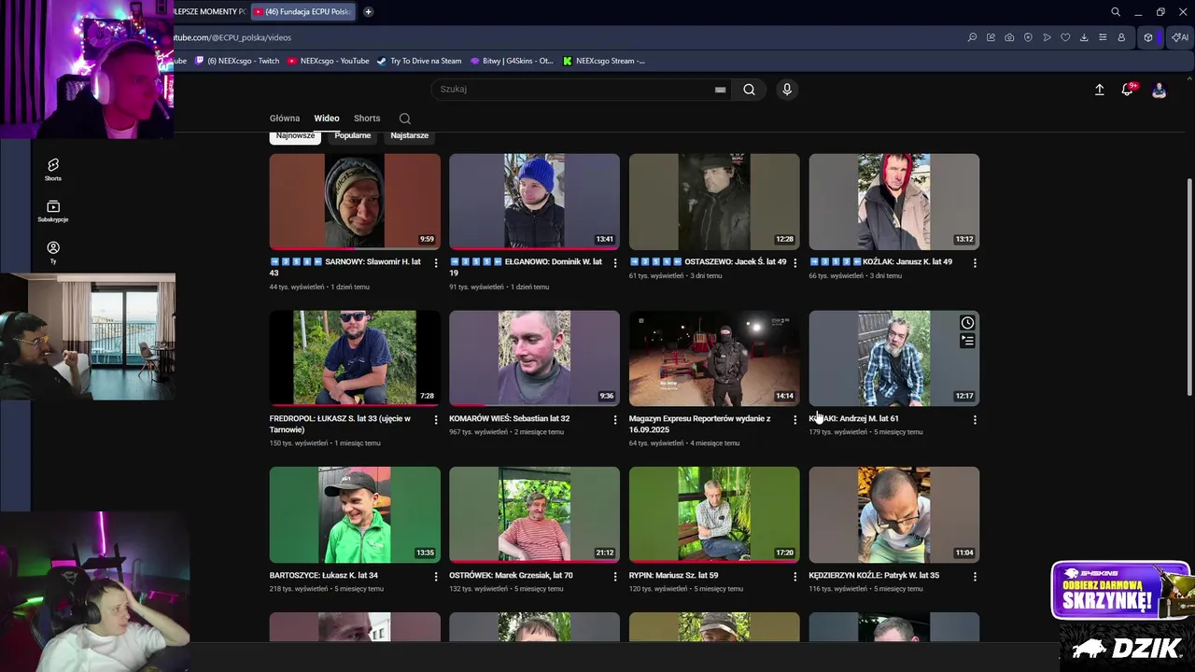Click the zoom-out magnifier in address bar
Image resolution: width=1195 pixels, height=672 pixels.
coord(973,37)
